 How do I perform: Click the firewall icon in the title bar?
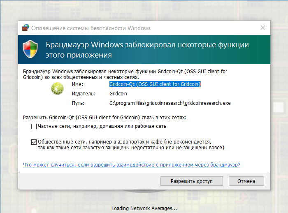[26, 28]
